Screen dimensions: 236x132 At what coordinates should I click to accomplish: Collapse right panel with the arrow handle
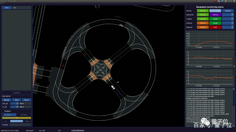click(x=234, y=66)
